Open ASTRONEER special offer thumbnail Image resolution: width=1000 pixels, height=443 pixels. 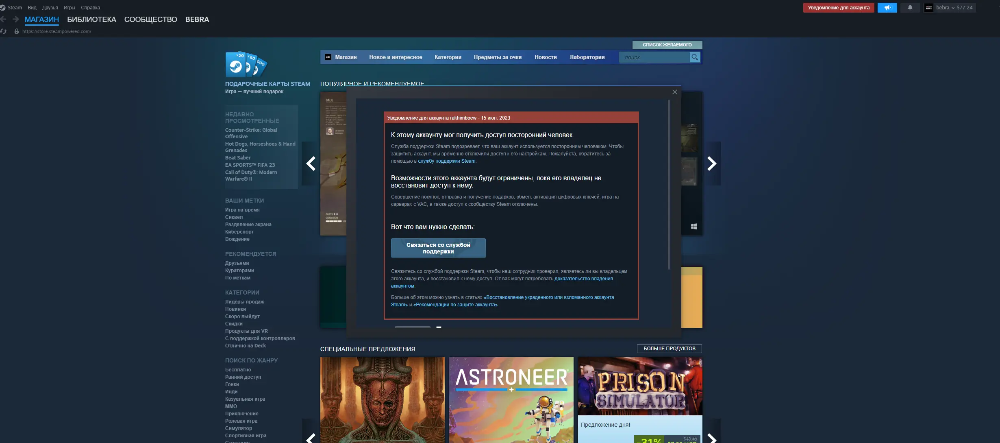coord(511,400)
